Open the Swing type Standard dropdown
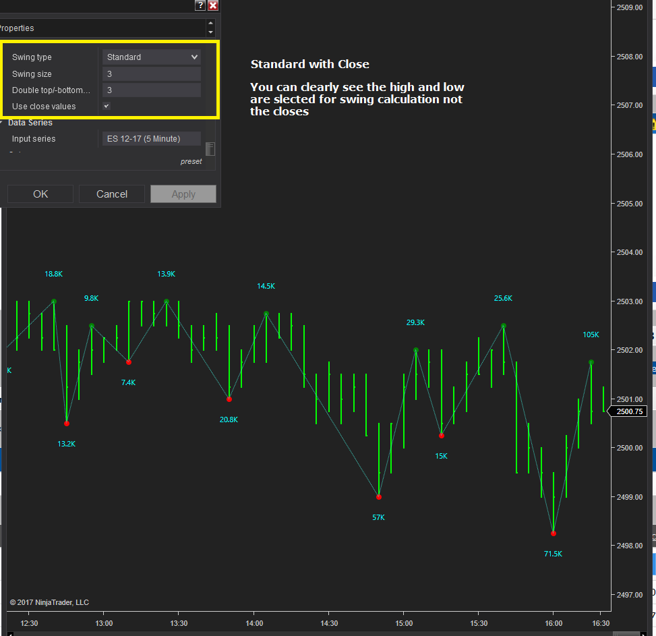 (x=152, y=57)
